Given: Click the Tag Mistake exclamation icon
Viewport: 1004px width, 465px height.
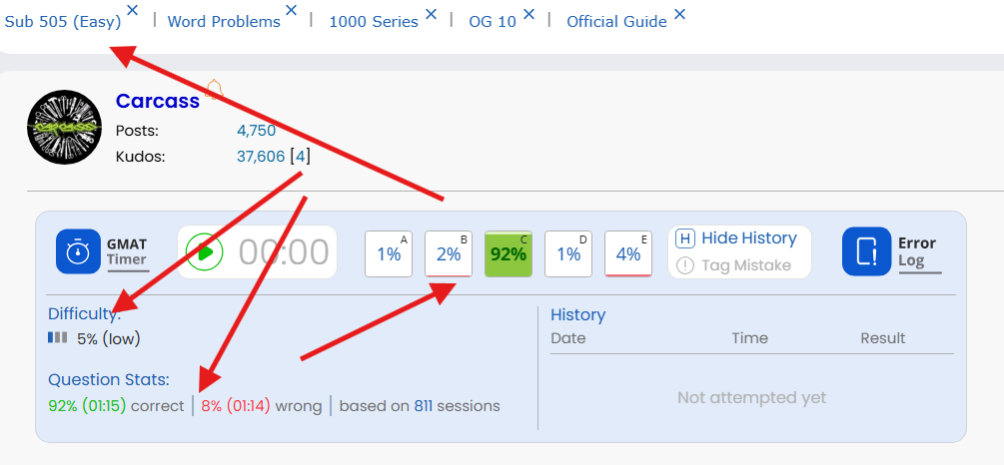Looking at the screenshot, I should (x=685, y=265).
